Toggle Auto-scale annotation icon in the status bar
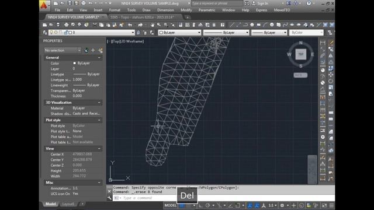 [257, 205]
